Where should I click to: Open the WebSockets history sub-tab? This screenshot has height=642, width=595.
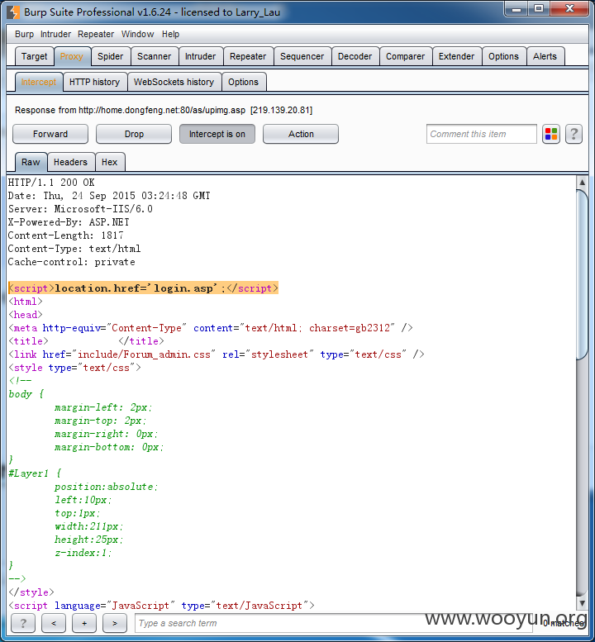[174, 82]
